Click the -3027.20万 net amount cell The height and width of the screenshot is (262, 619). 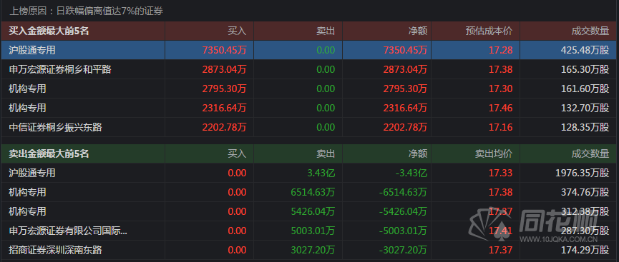pos(403,249)
